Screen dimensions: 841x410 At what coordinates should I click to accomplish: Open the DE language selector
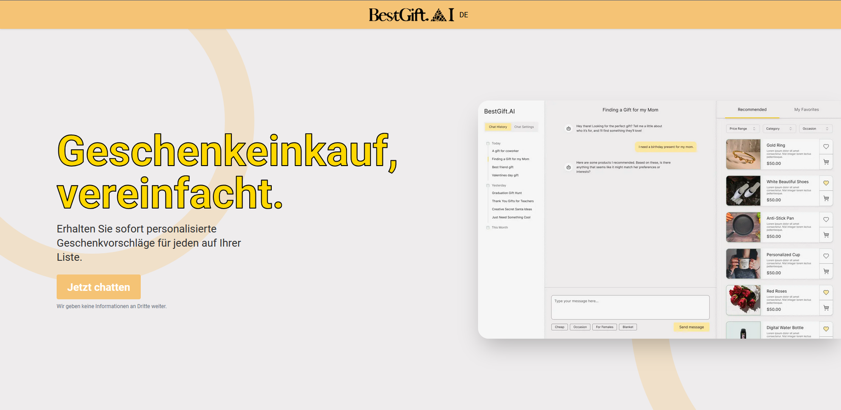464,15
